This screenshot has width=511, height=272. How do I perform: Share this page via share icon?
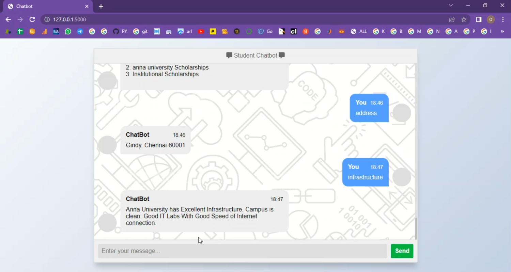452,19
